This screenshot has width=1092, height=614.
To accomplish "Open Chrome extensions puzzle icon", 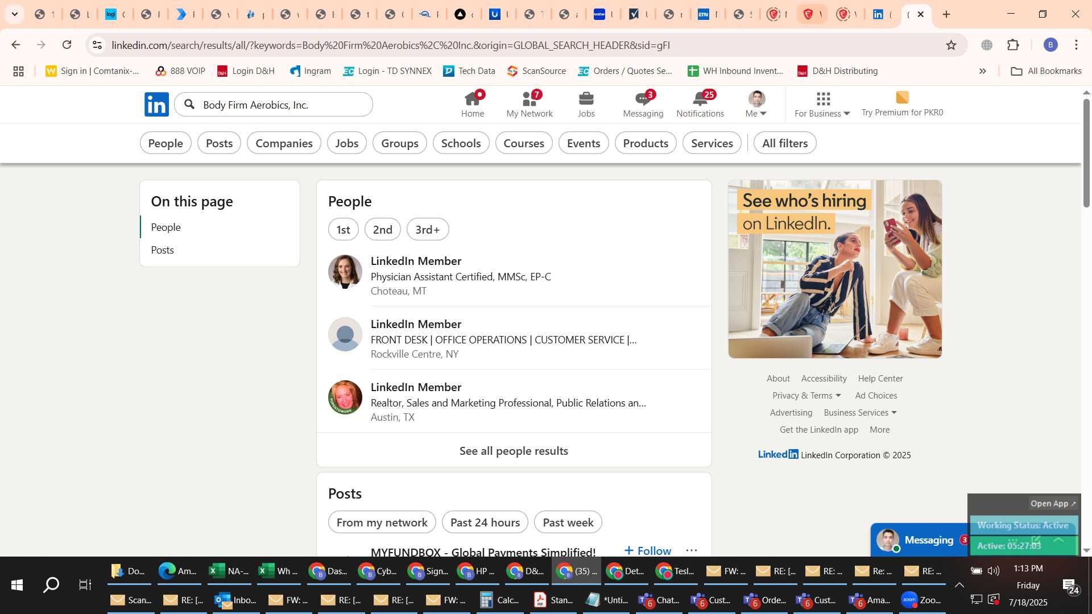I will pyautogui.click(x=1013, y=45).
